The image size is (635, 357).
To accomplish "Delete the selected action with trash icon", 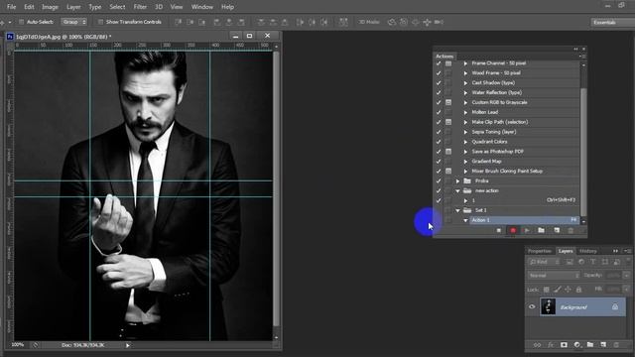I will pos(571,230).
